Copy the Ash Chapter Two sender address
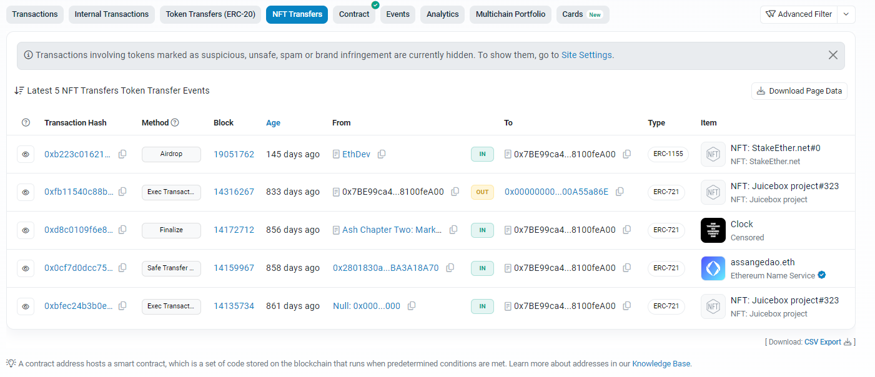The width and height of the screenshot is (875, 377). (x=454, y=230)
